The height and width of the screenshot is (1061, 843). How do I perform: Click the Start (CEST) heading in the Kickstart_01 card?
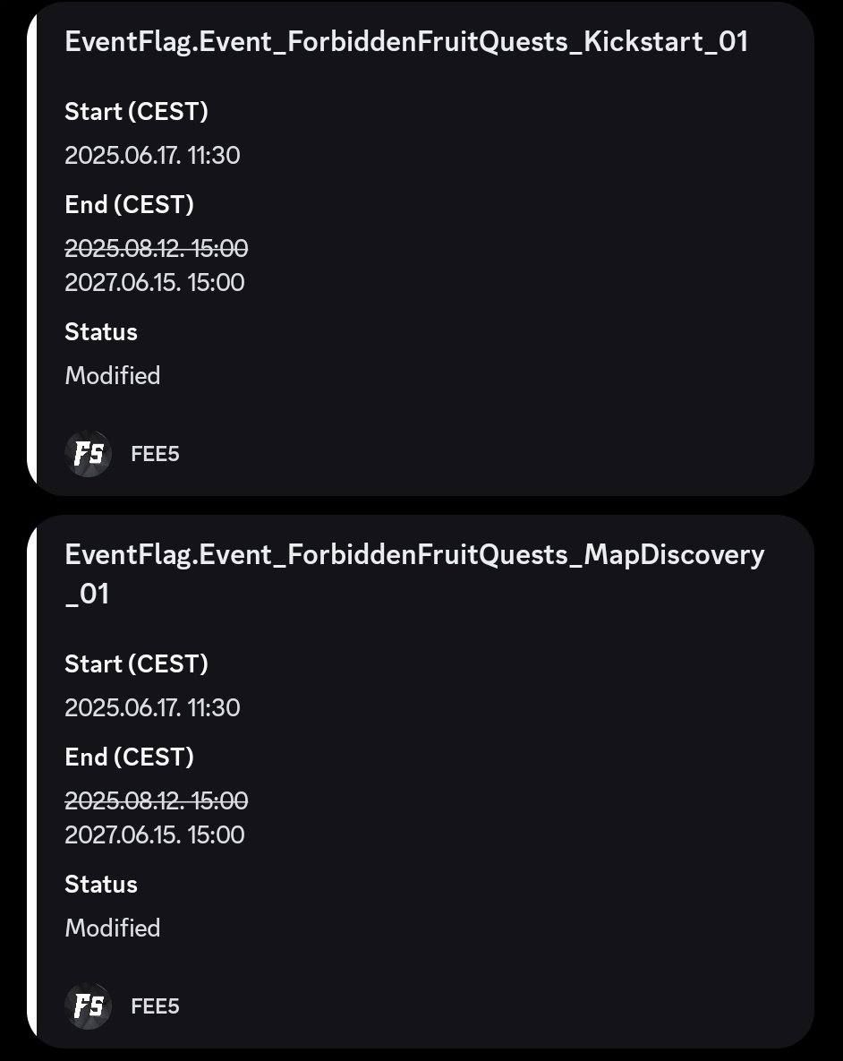pos(136,112)
